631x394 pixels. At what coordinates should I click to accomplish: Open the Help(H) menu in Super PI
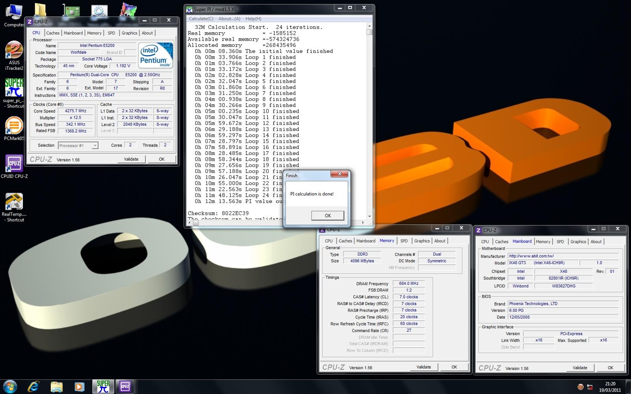[x=253, y=19]
